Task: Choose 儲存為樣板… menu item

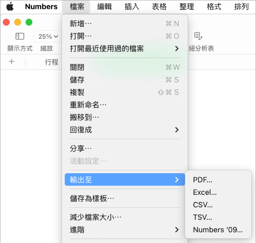Action: 125,198
